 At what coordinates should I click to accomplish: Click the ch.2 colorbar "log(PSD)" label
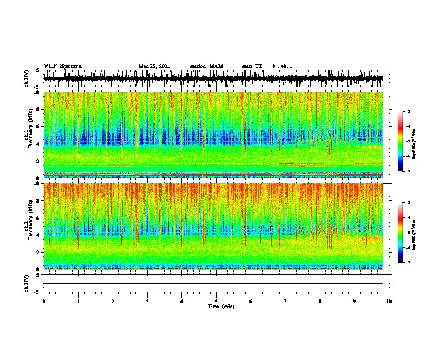pos(414,235)
